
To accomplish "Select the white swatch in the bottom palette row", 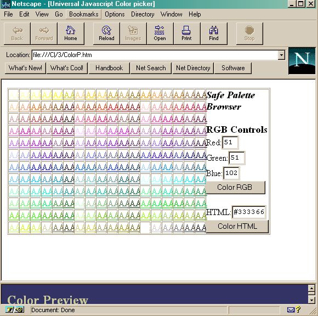I will tap(145, 228).
